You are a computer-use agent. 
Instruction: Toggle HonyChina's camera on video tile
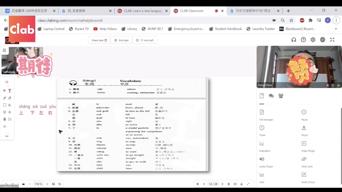[x=338, y=86]
